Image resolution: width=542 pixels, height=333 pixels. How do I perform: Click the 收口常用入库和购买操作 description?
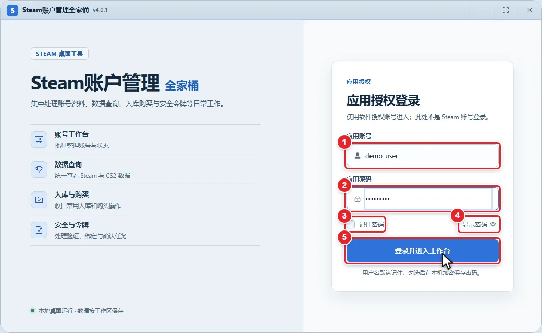click(88, 206)
